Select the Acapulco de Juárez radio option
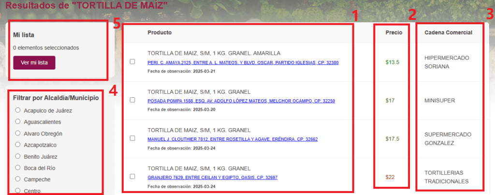Screen dimensions: 495x195 [x=18, y=110]
